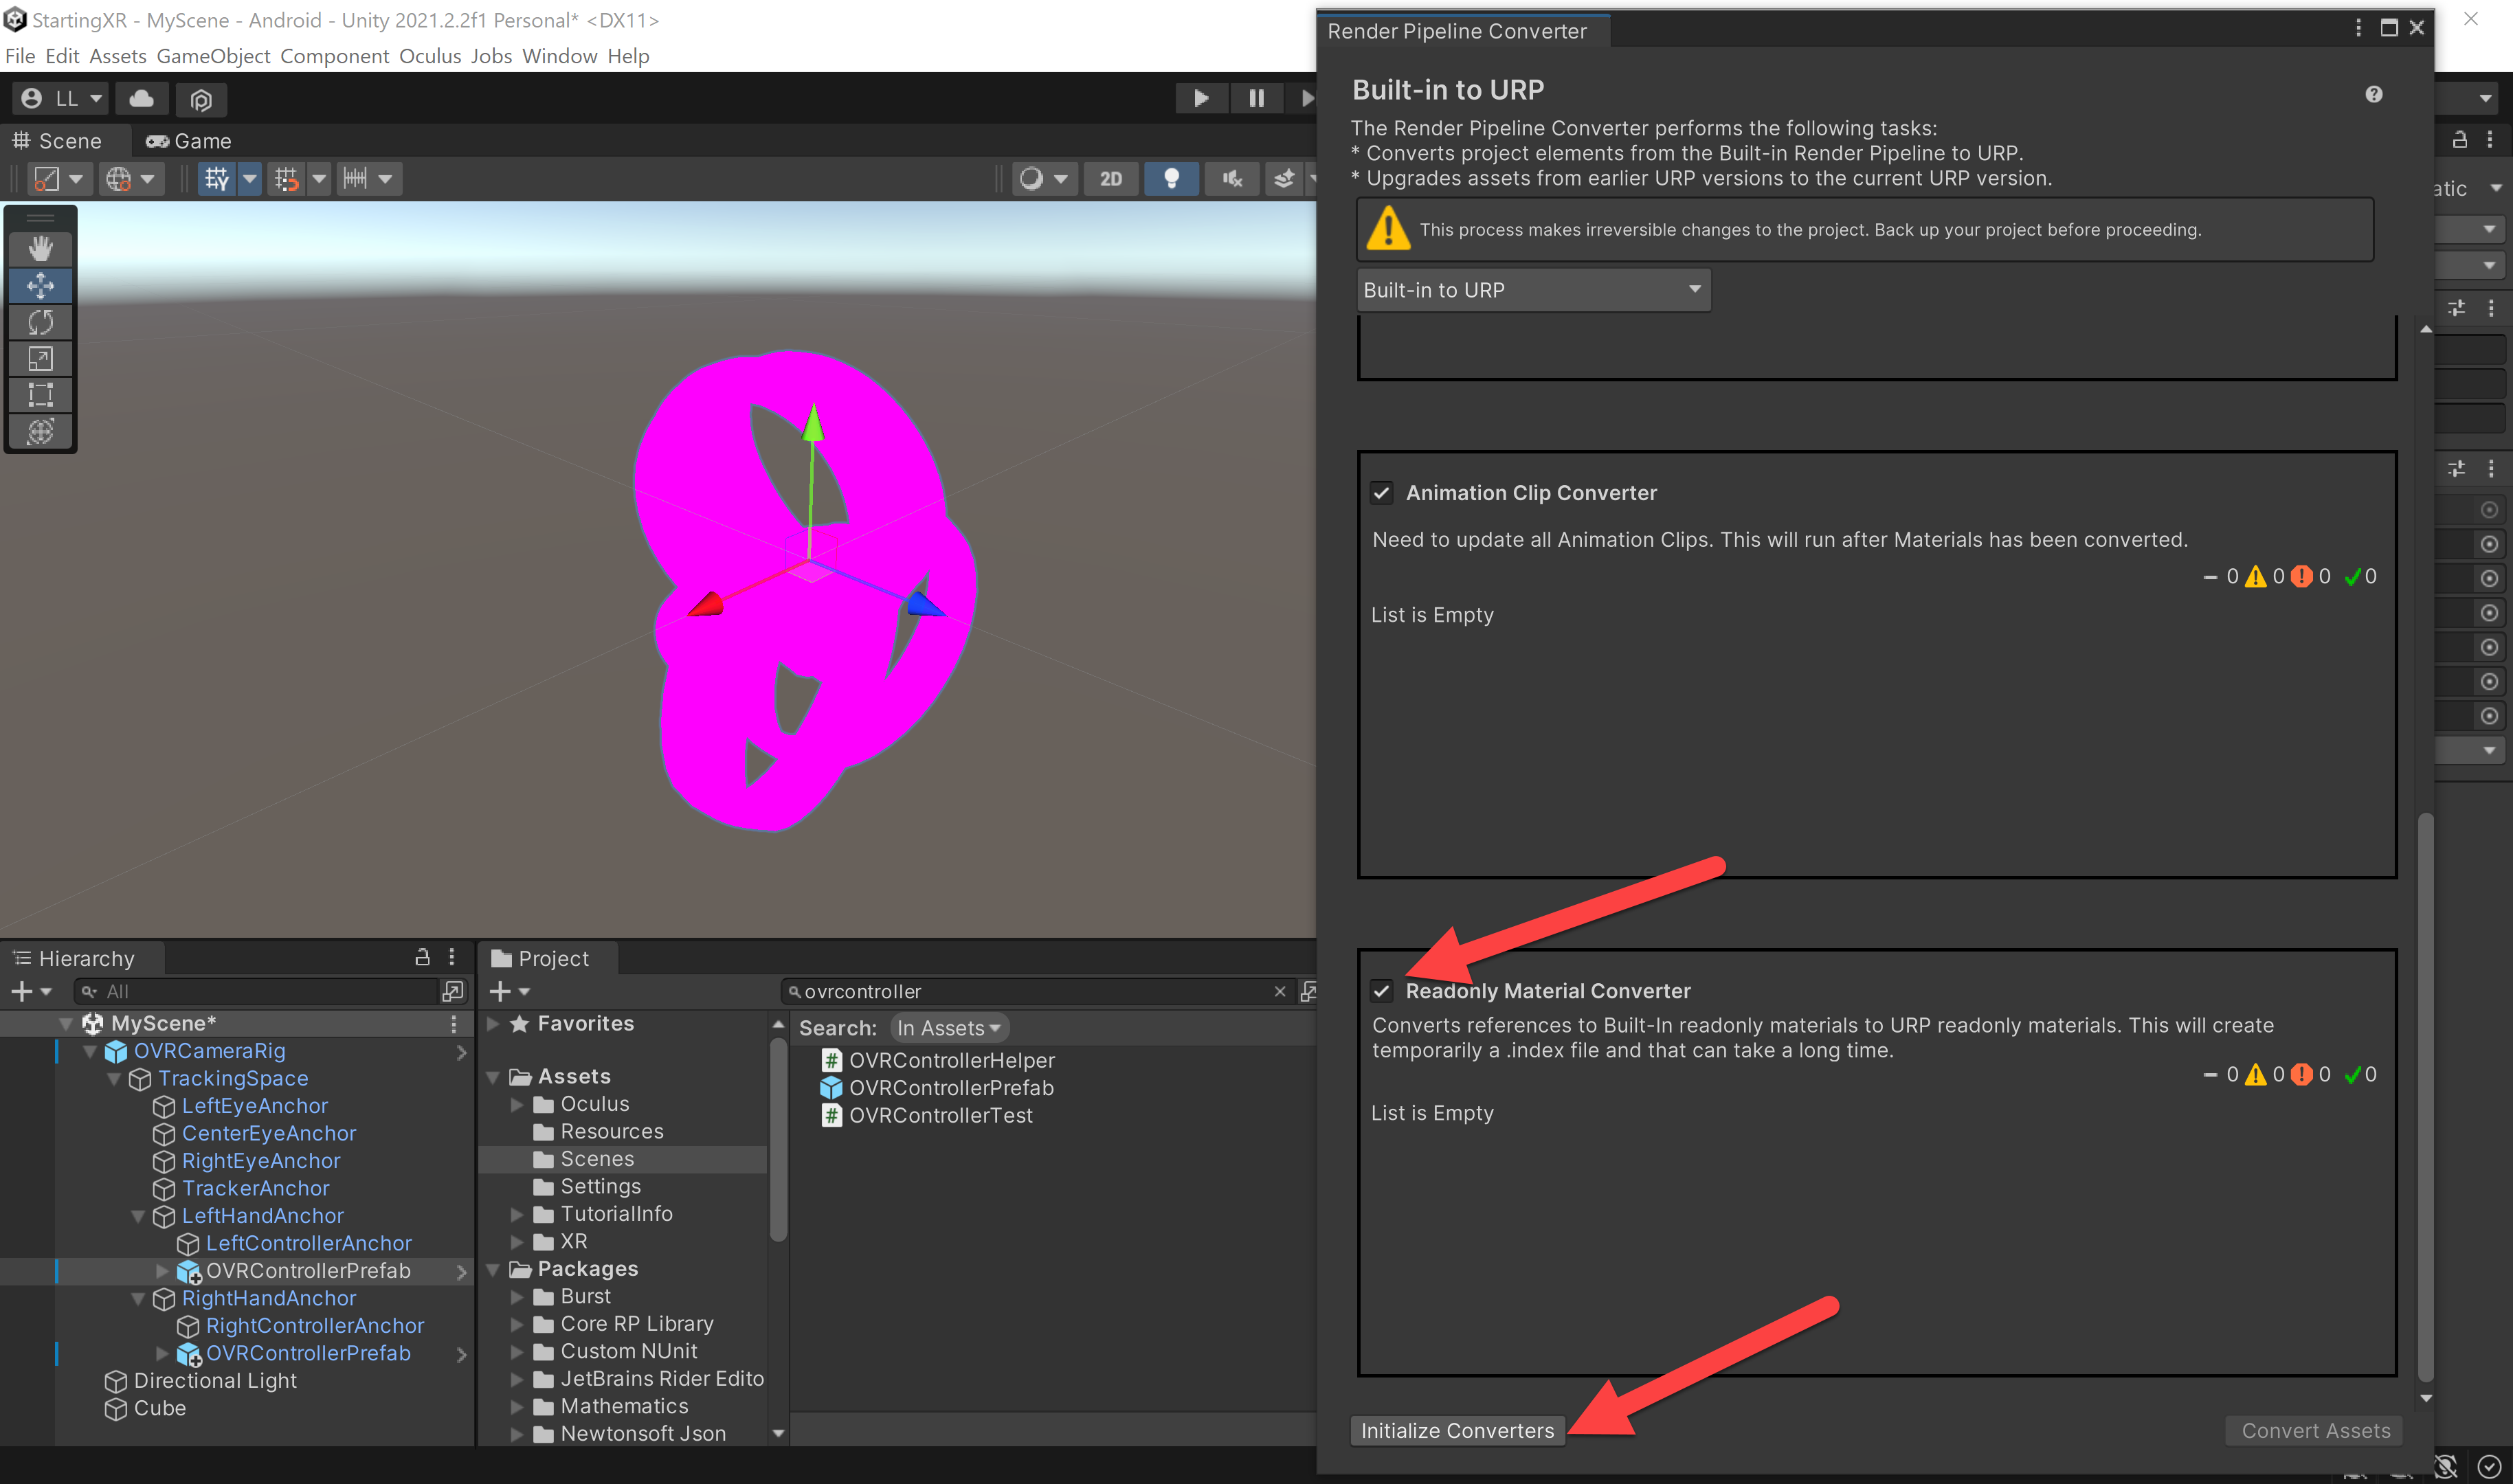2513x1484 pixels.
Task: Select the Rotate tool
Action: tap(40, 322)
